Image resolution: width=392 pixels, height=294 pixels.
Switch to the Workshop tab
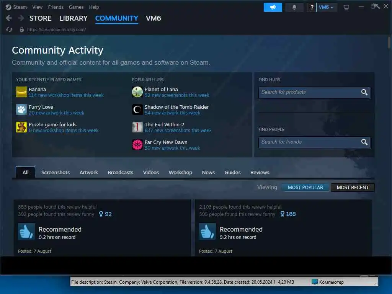point(180,172)
